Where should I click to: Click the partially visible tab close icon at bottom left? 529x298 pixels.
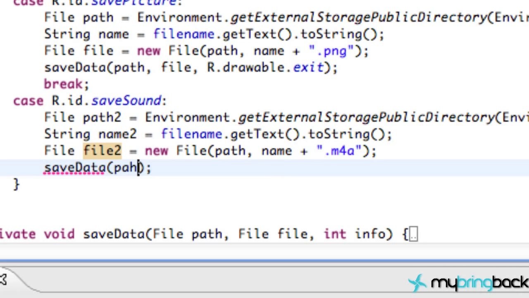[3, 280]
